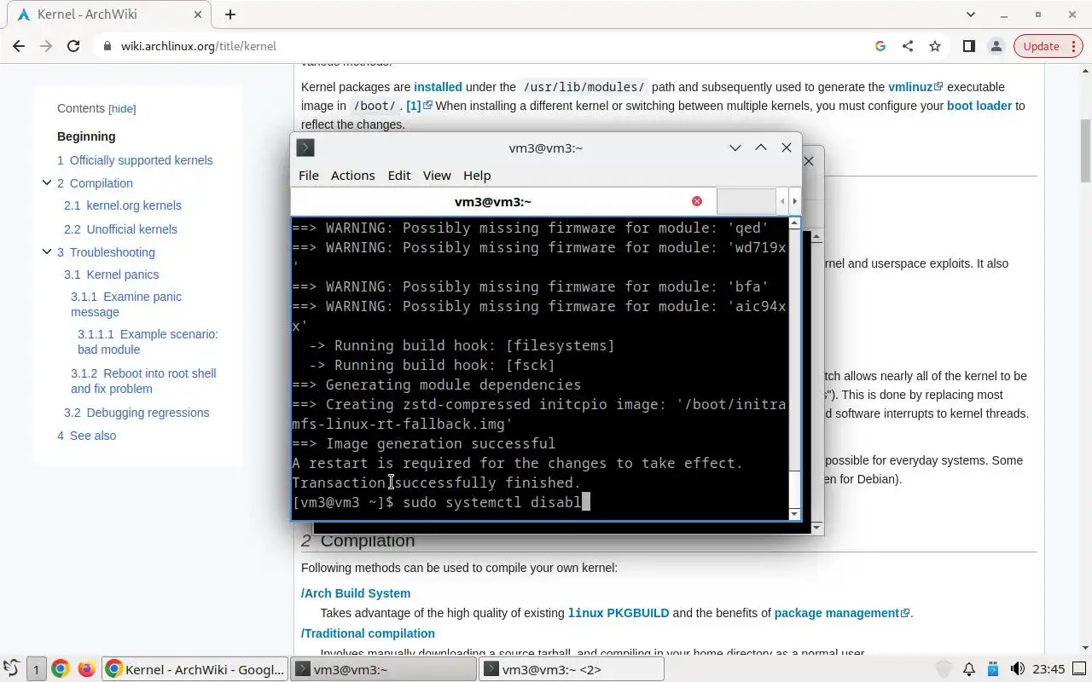
Task: Click the browser page vertical scrollbar
Action: pos(1085,151)
